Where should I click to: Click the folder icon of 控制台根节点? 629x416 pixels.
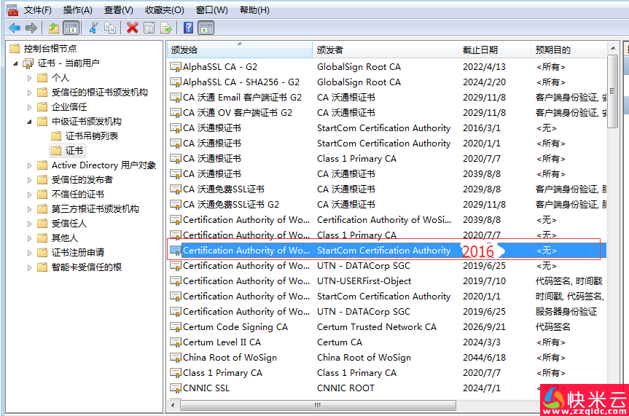tap(15, 49)
